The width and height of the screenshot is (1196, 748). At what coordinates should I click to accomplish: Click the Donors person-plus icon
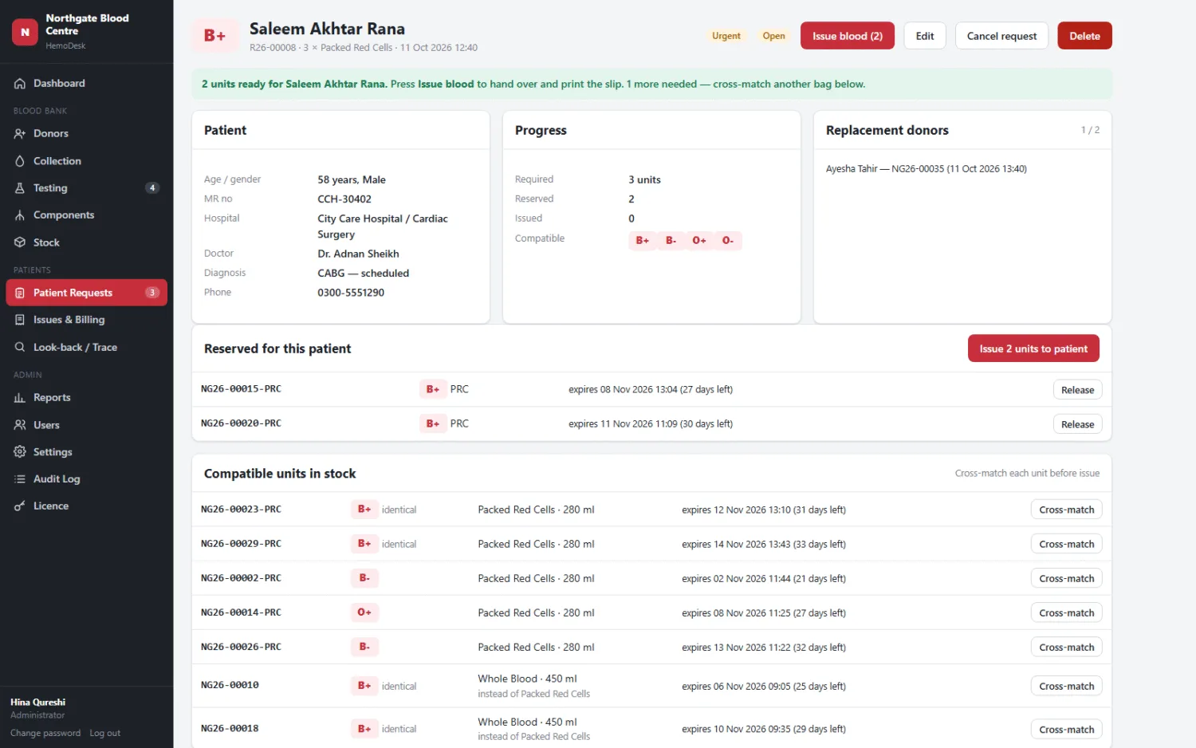coord(20,134)
